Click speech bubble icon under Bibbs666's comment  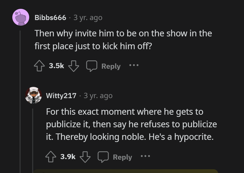[x=91, y=66]
